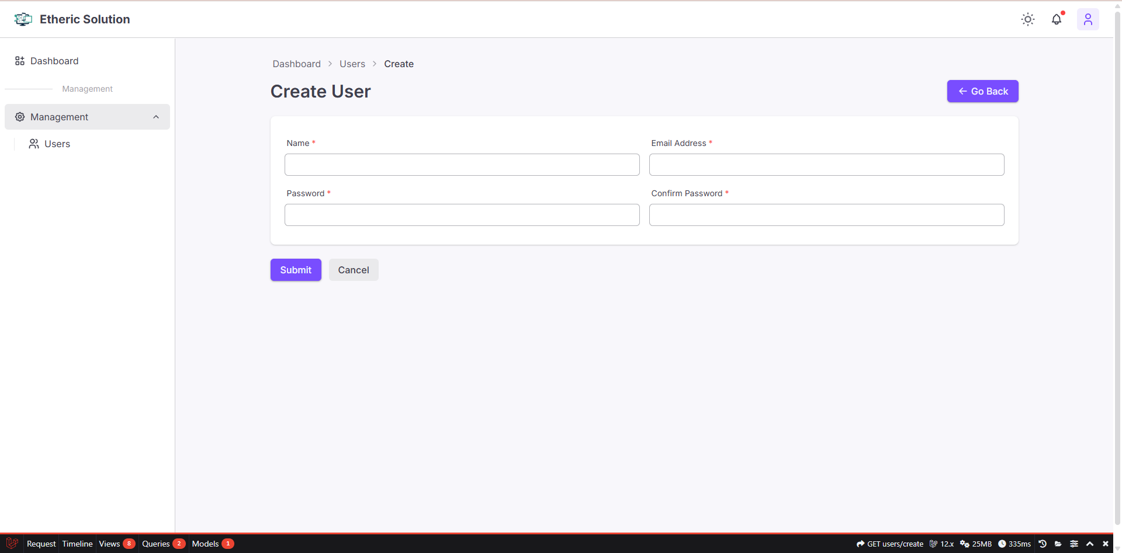The width and height of the screenshot is (1122, 553).
Task: Open the notifications bell
Action: point(1057,19)
